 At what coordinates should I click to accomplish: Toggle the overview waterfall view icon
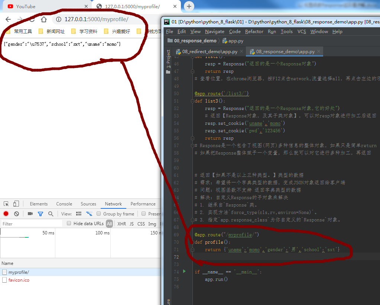(89, 214)
